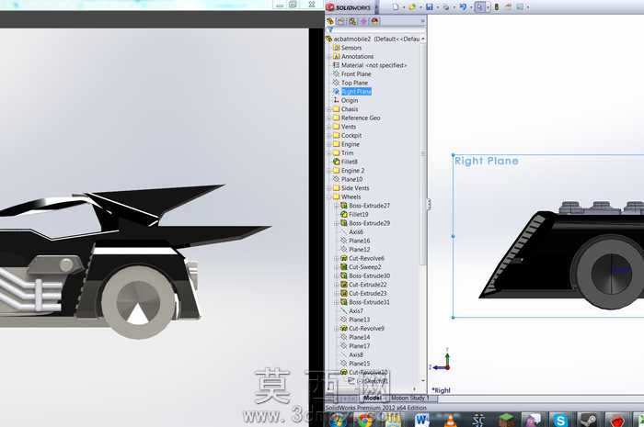644x427 pixels.
Task: Click the Print icon in the SolidWorks toolbar
Action: coord(445,7)
